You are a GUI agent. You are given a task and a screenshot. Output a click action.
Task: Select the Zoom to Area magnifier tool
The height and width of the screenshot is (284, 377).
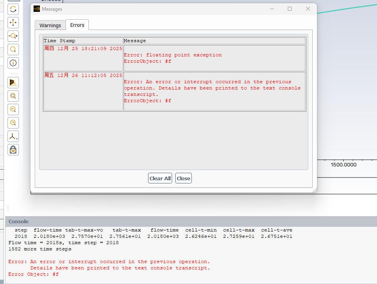(13, 50)
